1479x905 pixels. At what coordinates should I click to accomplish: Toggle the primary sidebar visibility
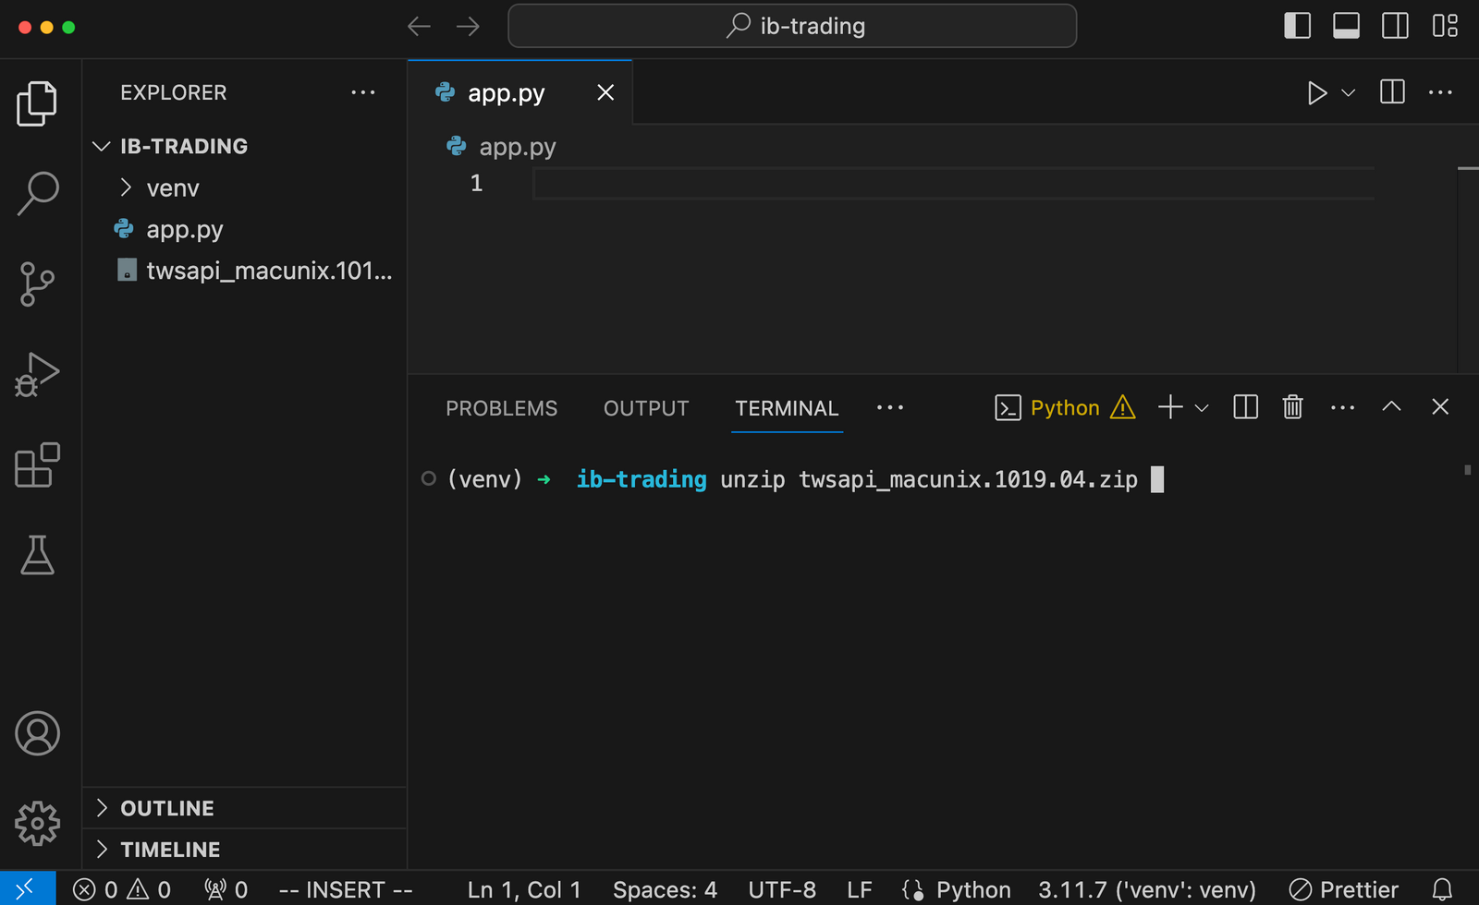pos(1298,25)
